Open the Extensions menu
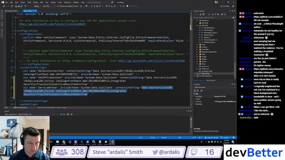 click(x=67, y=2)
